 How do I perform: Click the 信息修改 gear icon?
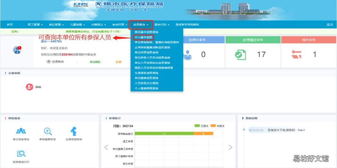click(49, 62)
